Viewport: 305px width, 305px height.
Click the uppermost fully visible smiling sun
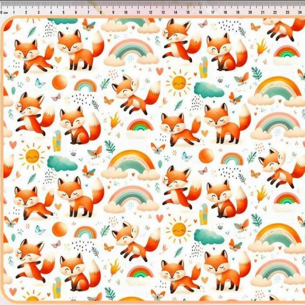point(179,83)
